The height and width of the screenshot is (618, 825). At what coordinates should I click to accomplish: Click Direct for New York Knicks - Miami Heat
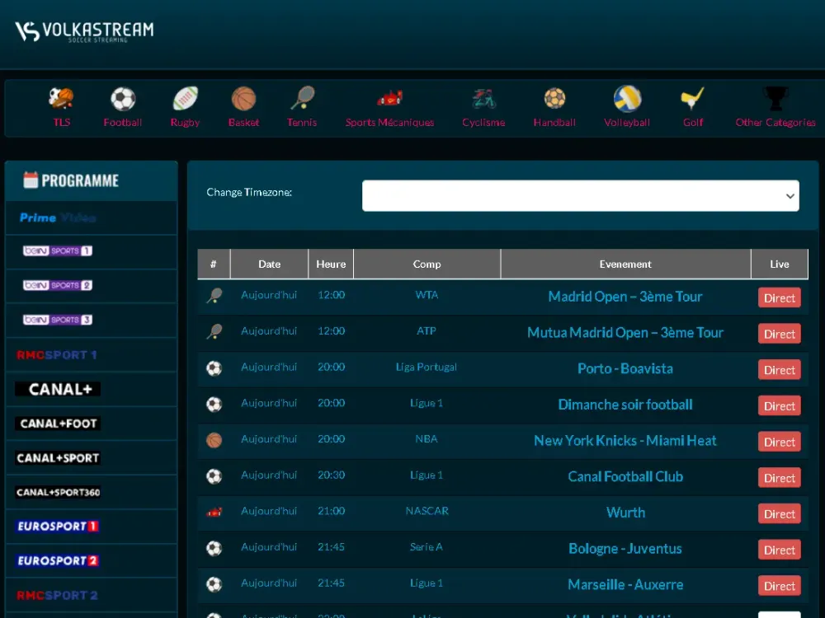click(780, 442)
